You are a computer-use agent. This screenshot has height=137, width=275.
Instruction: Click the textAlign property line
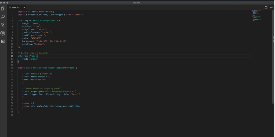(34, 35)
